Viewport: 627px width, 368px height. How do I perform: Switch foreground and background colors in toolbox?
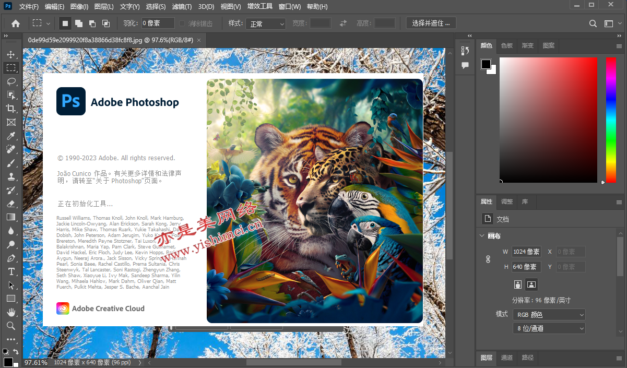[16, 352]
